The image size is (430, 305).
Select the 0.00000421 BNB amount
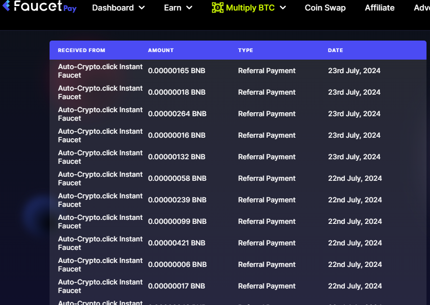coord(177,243)
